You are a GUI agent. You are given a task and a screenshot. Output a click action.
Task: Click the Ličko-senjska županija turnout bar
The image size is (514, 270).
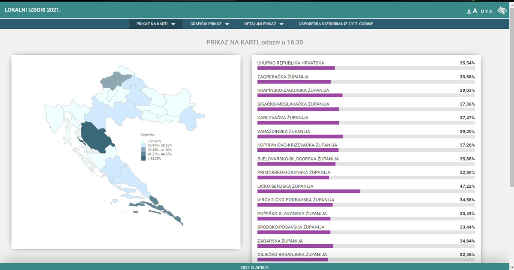pyautogui.click(x=308, y=191)
